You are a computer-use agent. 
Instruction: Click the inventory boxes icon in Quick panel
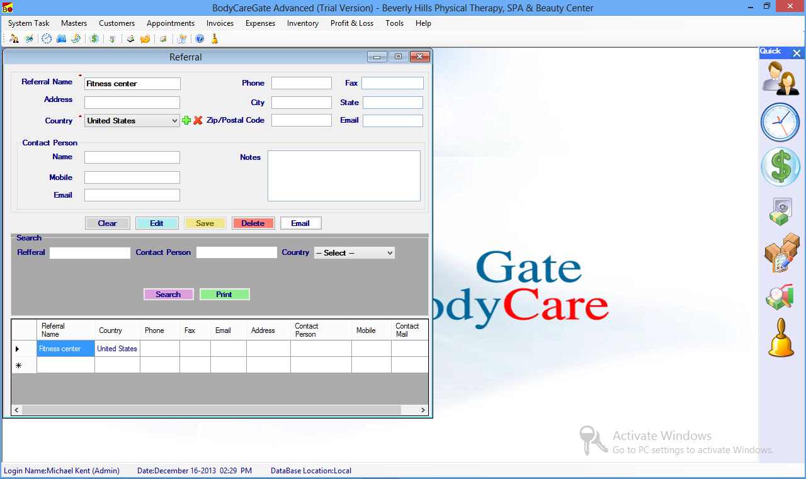781,253
